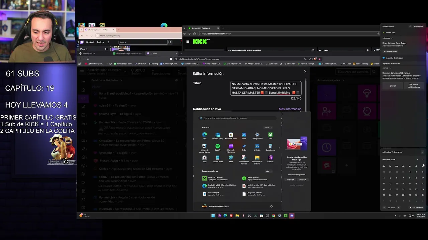Increase focus time with plus button
428x240 pixels.
pos(398,207)
